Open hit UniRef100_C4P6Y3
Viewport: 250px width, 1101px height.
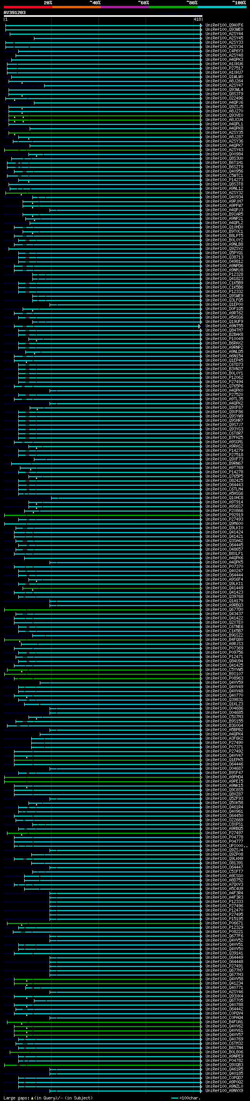point(224,51)
